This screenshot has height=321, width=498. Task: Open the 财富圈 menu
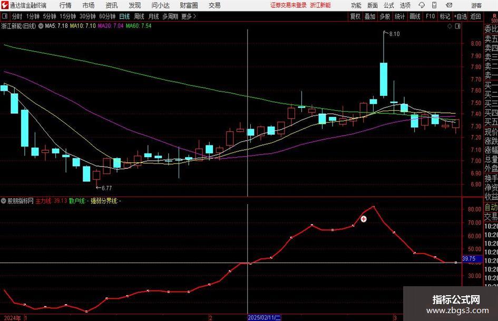tap(189, 5)
